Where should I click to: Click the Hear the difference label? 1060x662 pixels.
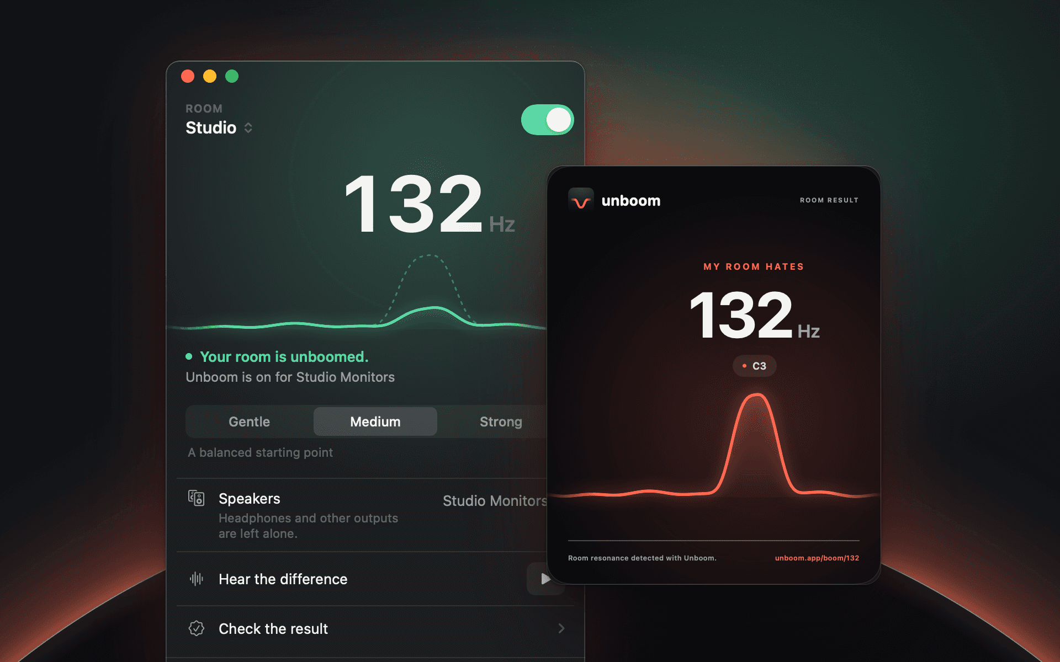(283, 579)
